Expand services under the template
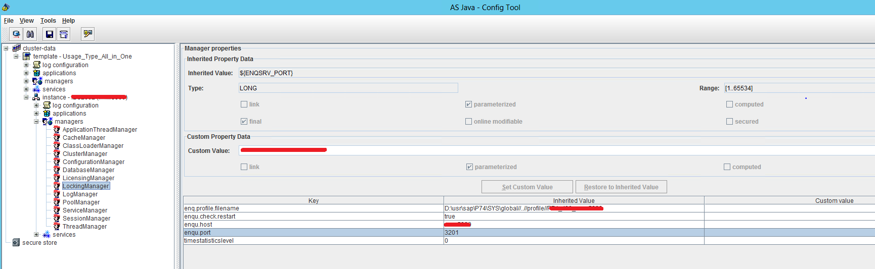 pyautogui.click(x=26, y=89)
